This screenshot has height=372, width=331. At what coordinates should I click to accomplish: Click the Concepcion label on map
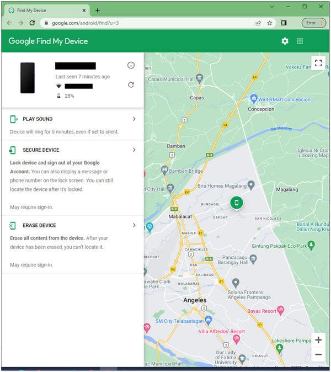click(261, 109)
